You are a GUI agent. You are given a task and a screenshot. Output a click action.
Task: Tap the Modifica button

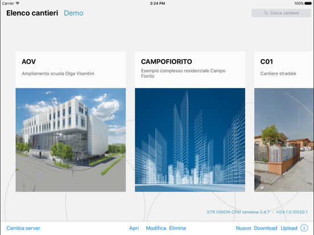156,228
